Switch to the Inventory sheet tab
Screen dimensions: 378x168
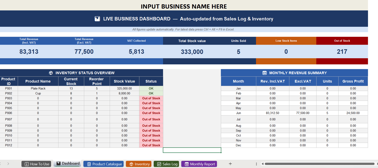tap(139, 164)
